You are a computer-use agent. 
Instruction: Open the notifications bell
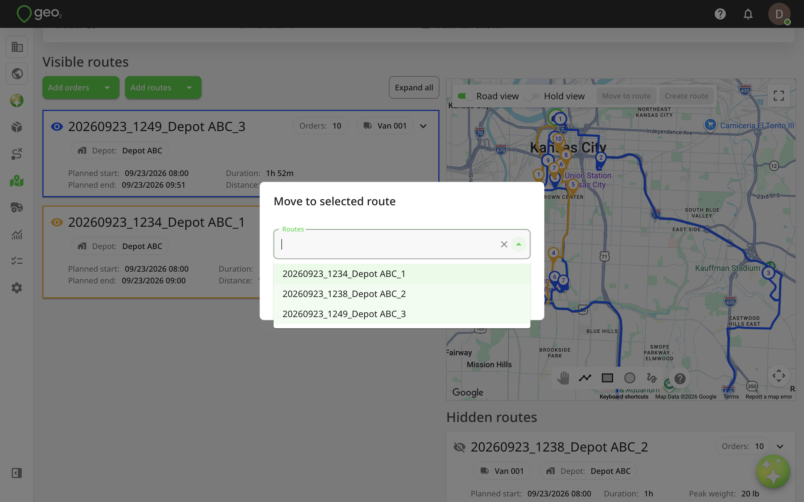click(x=748, y=14)
